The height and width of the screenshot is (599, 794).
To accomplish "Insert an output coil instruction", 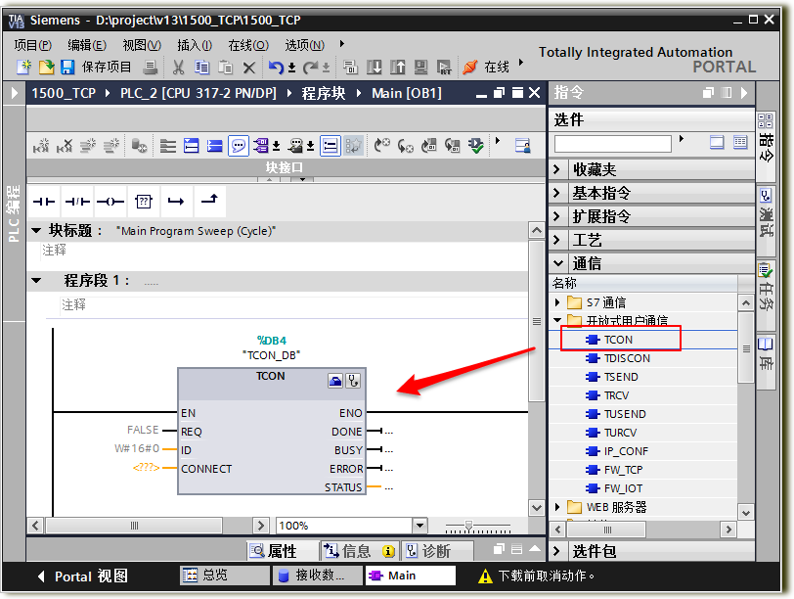I will pos(110,202).
